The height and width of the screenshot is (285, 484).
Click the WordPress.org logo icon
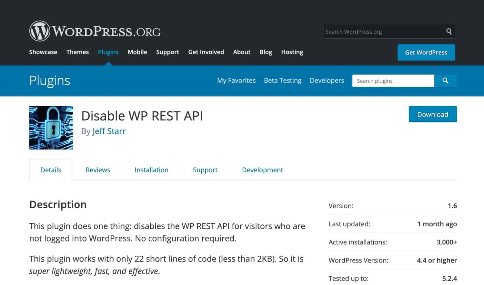click(x=40, y=31)
